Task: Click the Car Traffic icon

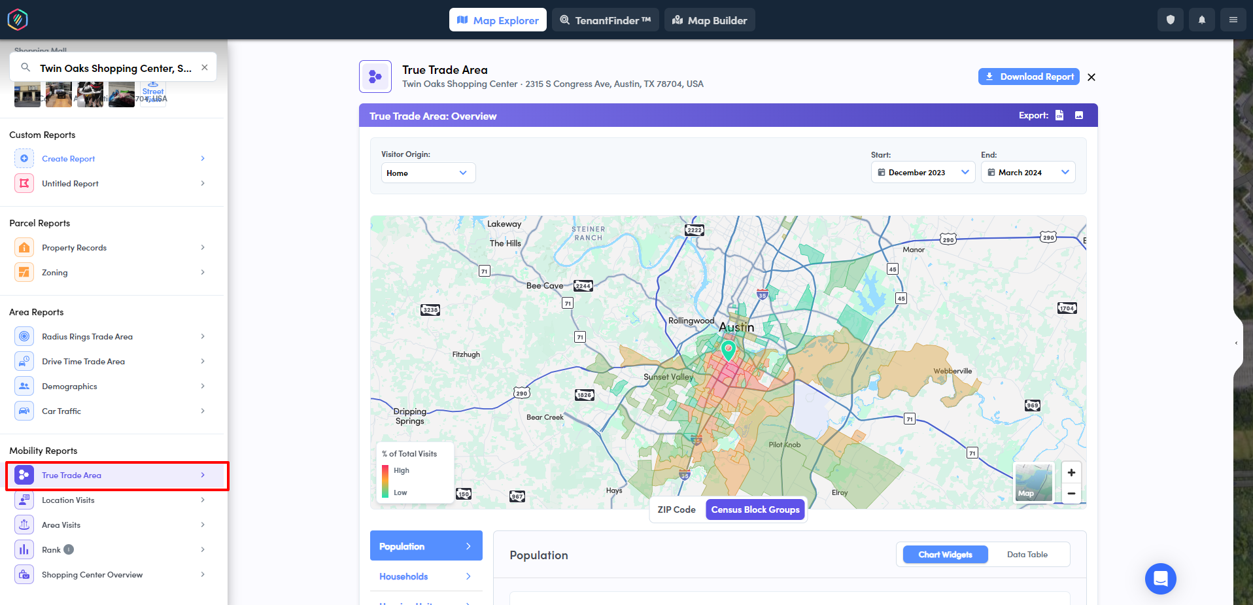Action: (x=24, y=411)
